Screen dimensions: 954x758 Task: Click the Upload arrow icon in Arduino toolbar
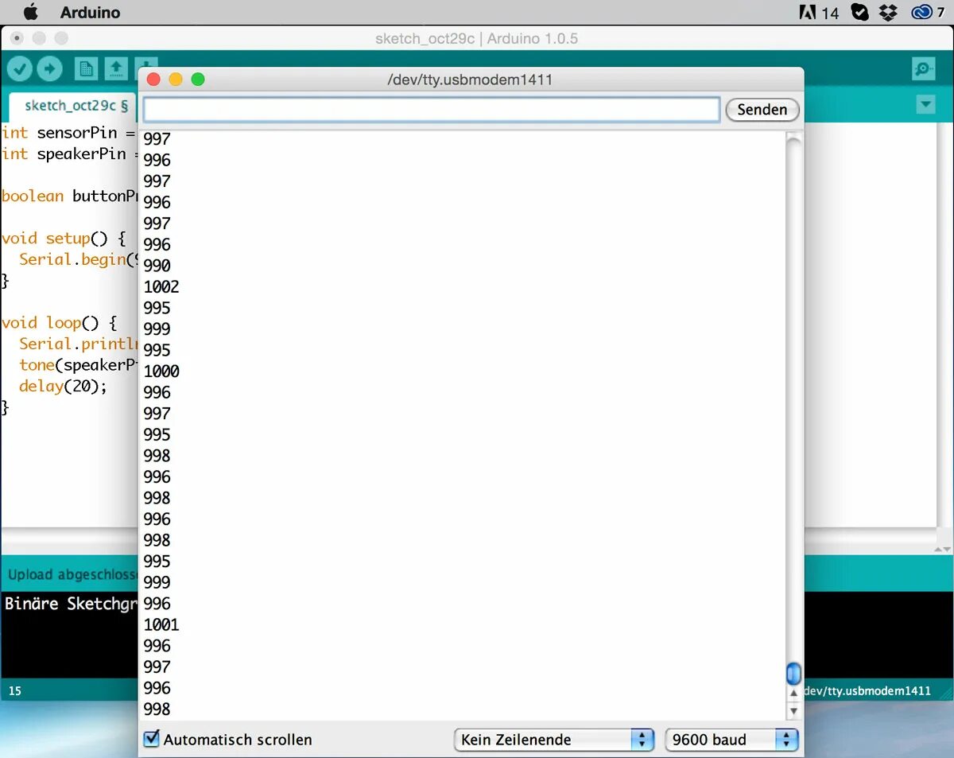coord(49,69)
